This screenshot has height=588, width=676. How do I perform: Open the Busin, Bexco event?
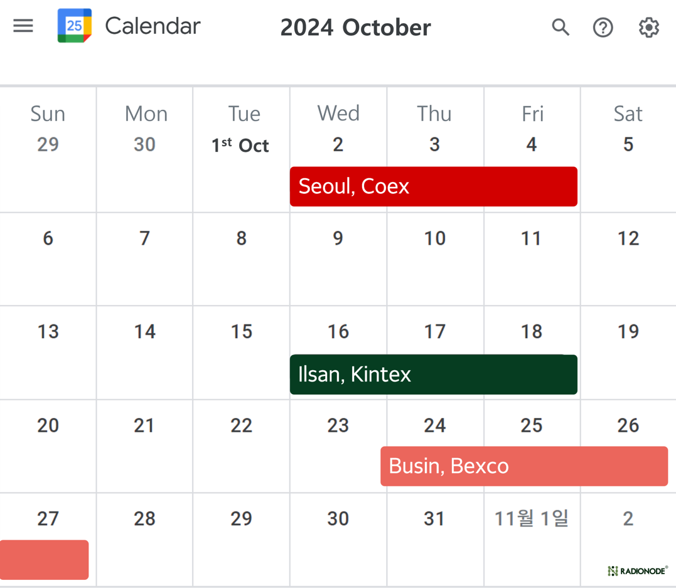tap(524, 466)
